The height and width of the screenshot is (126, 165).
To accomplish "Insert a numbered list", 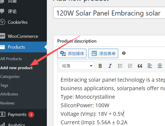I will coord(130,66).
